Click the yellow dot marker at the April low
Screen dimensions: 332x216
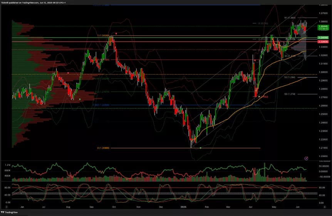(x=259, y=97)
